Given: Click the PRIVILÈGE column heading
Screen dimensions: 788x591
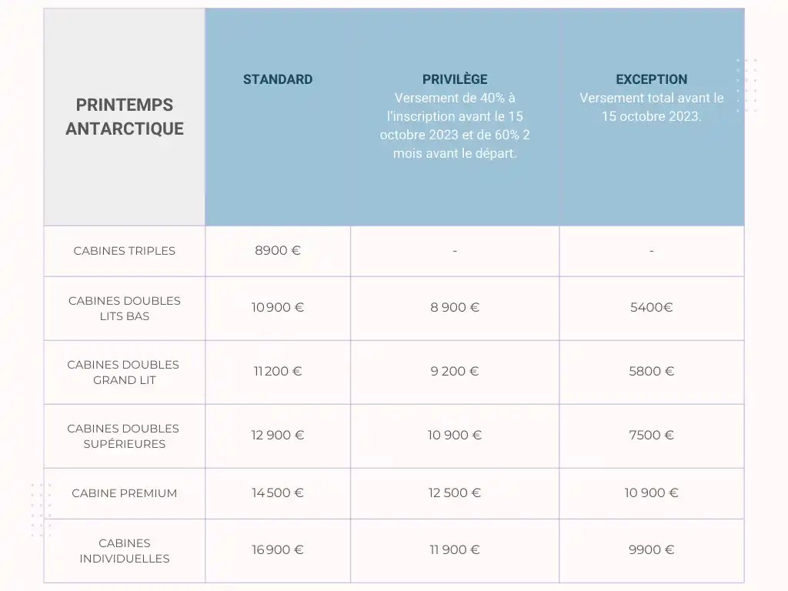Looking at the screenshot, I should pyautogui.click(x=455, y=79).
